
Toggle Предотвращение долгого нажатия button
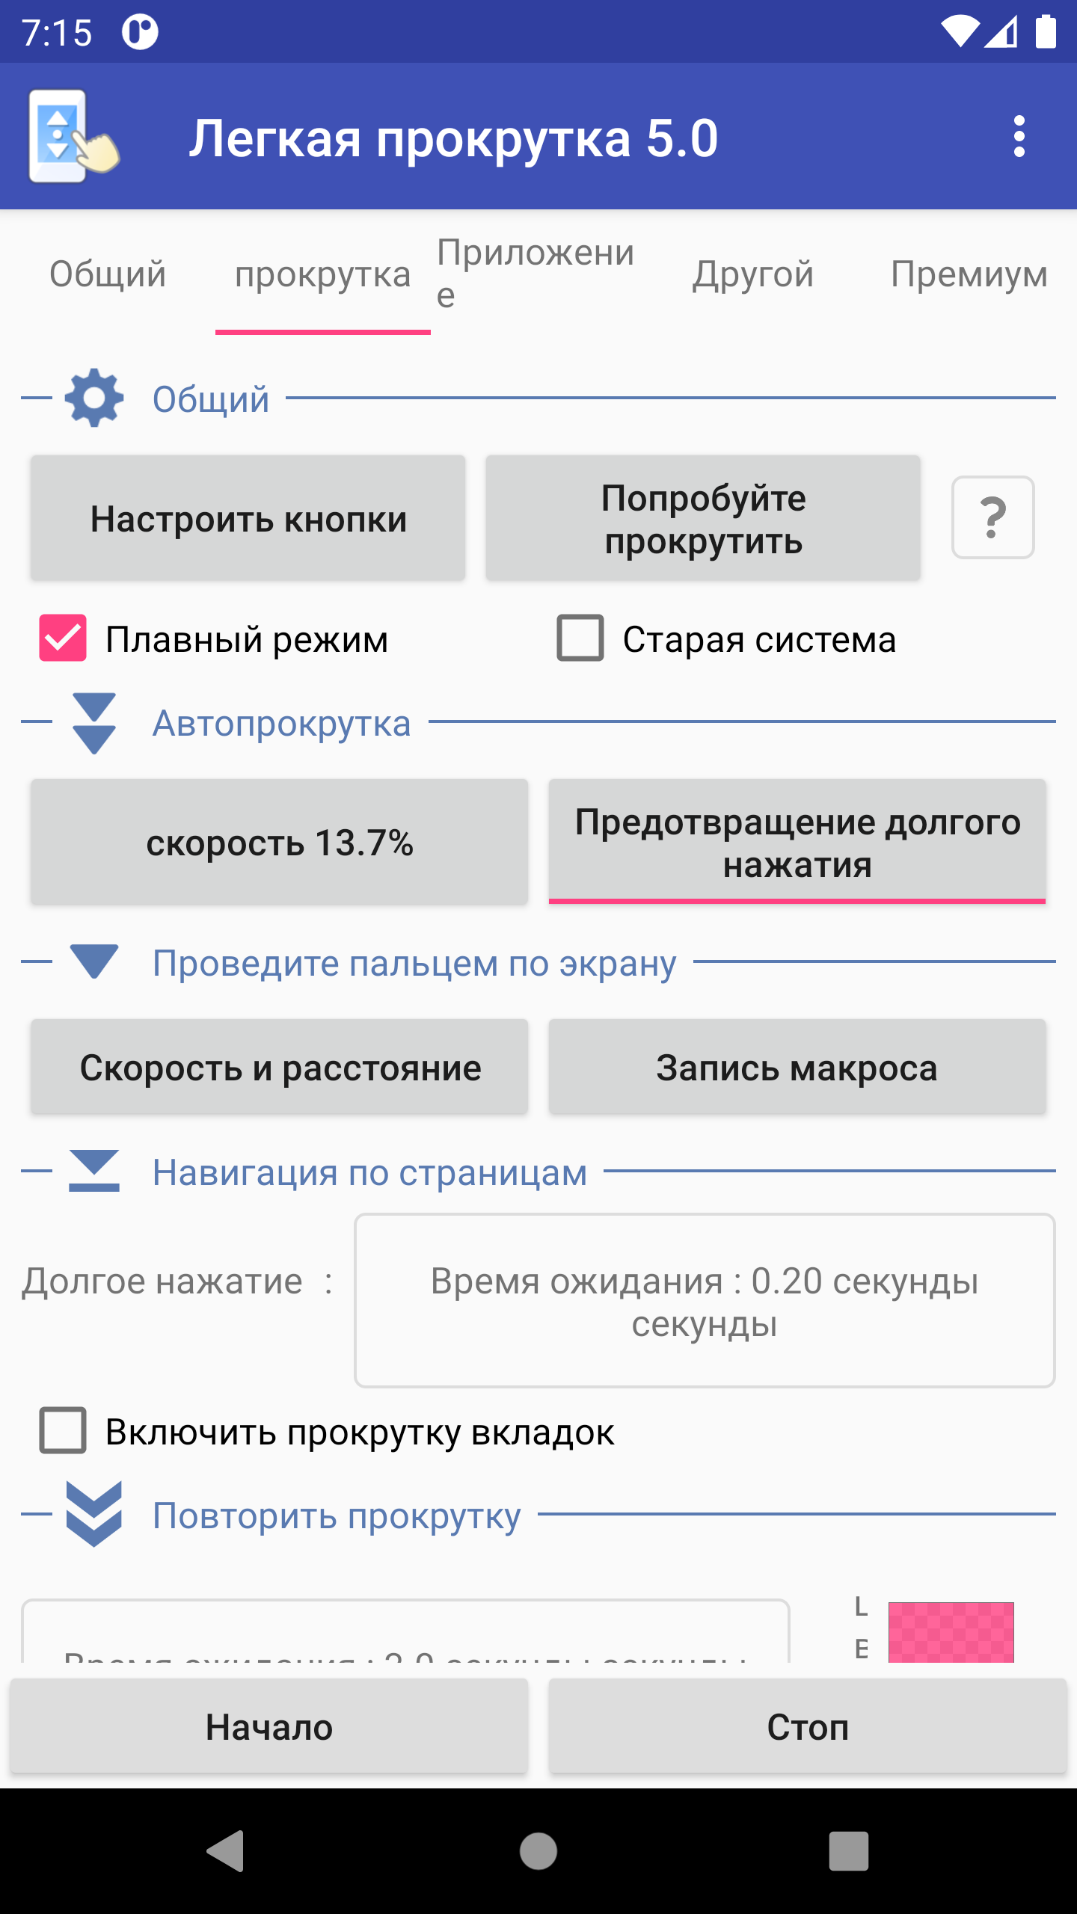click(797, 842)
